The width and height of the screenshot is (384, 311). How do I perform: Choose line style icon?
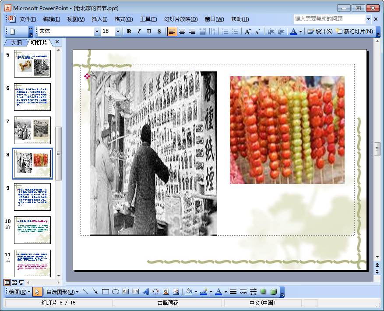pyautogui.click(x=233, y=292)
